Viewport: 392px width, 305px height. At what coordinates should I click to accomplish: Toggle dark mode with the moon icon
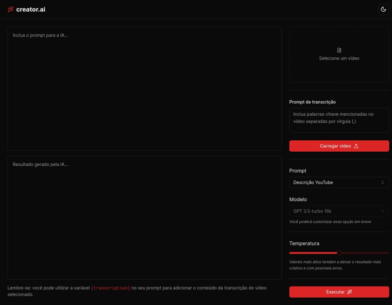coord(383,9)
